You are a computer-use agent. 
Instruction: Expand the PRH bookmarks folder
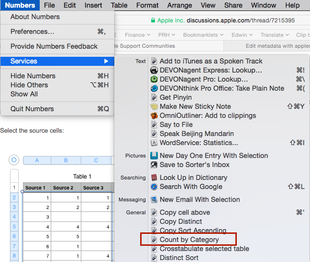pos(166,35)
